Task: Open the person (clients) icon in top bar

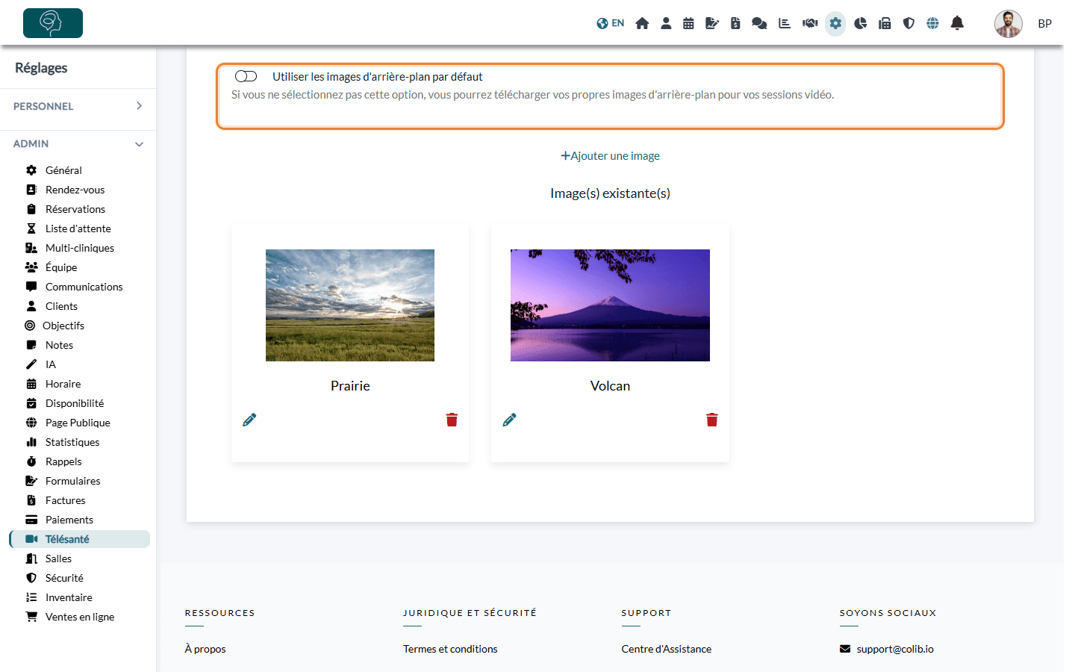Action: coord(666,23)
